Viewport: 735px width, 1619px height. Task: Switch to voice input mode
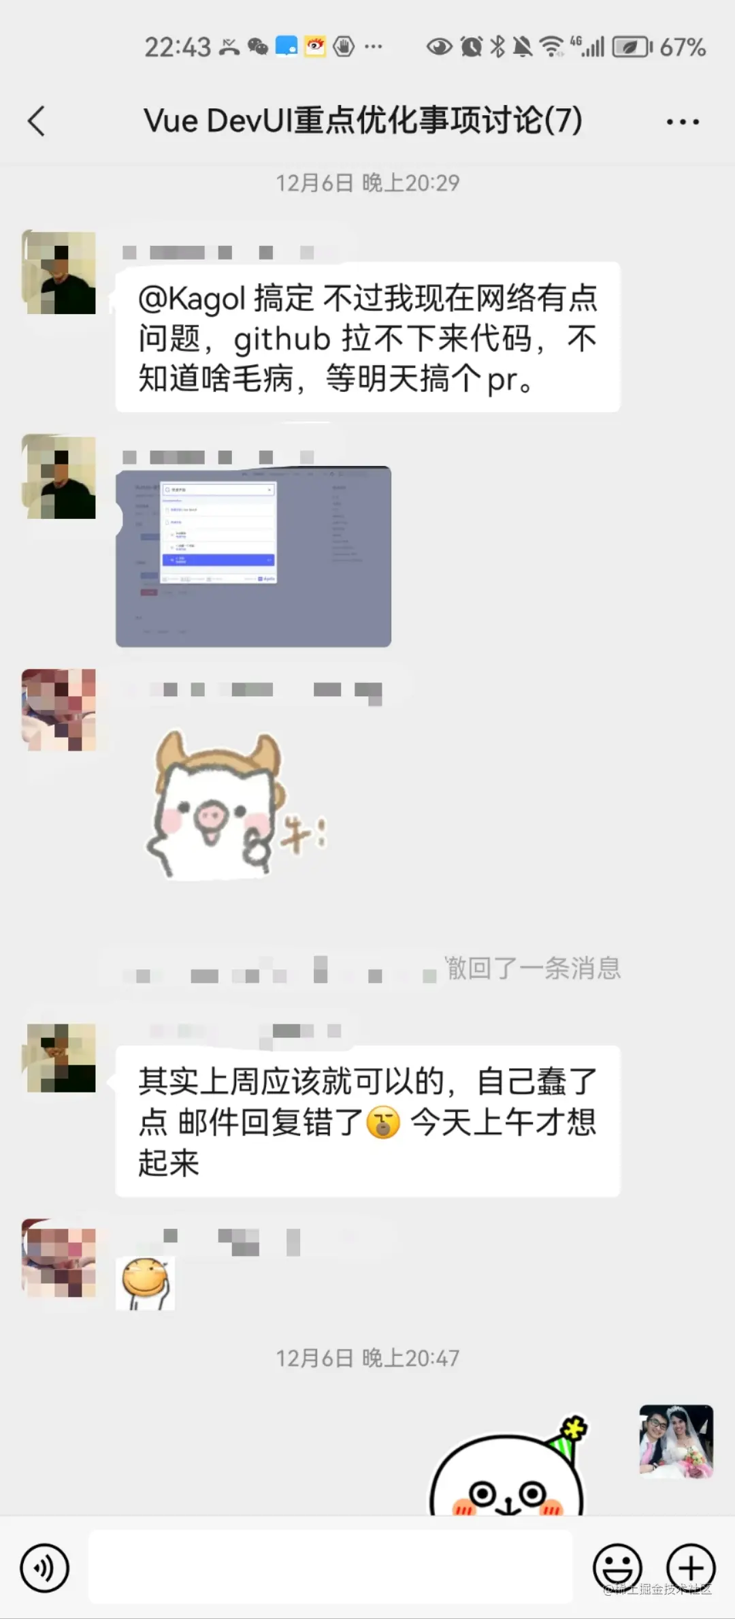tap(45, 1569)
